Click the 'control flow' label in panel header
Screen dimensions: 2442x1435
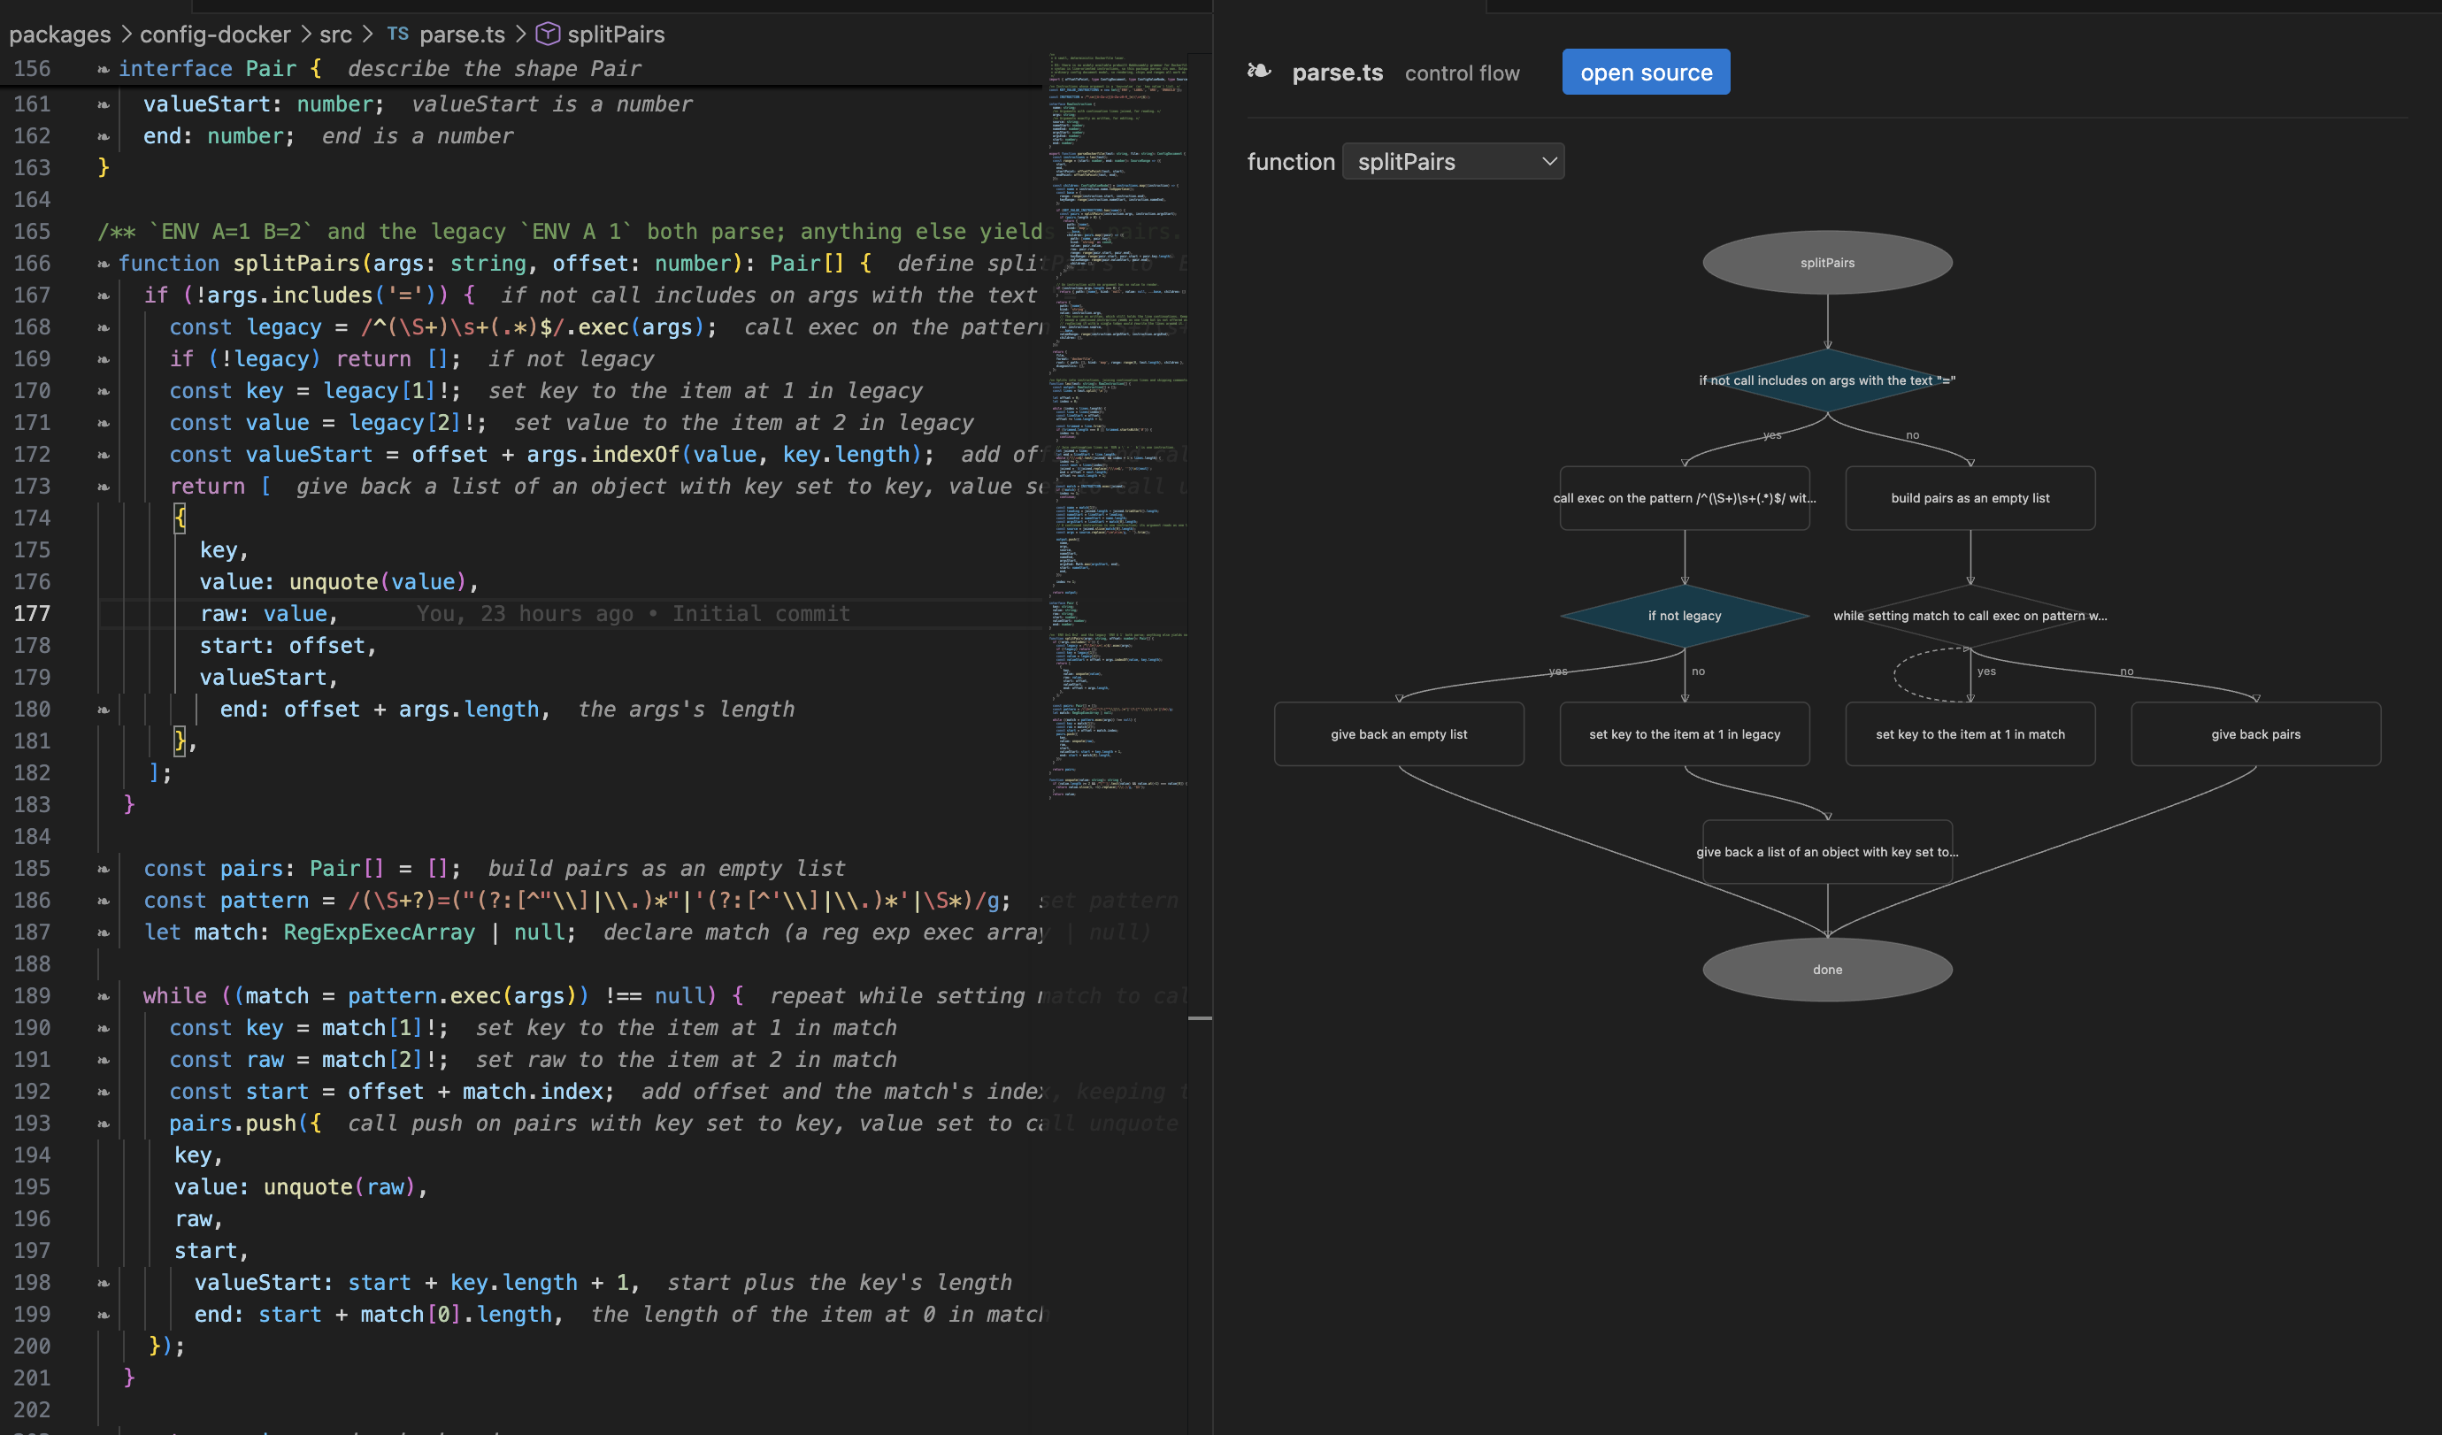[1462, 73]
